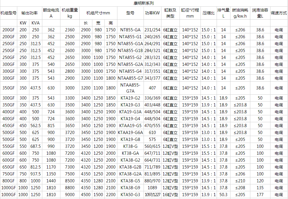
Task: Select the power value 264/291
Action: (152, 44)
